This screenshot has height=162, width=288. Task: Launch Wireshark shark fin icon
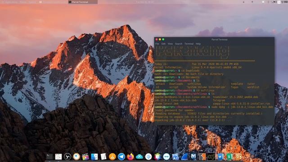(184, 157)
